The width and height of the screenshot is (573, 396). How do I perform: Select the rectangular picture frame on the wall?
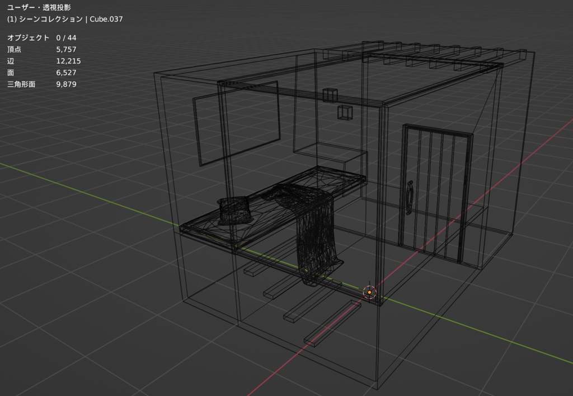click(x=237, y=123)
